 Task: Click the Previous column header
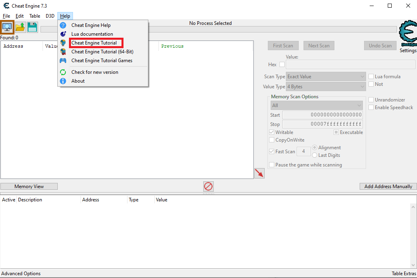206,46
